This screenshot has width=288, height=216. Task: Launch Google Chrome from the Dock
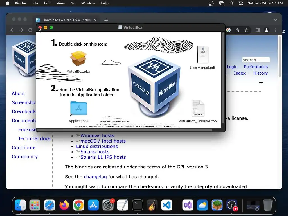79,205
